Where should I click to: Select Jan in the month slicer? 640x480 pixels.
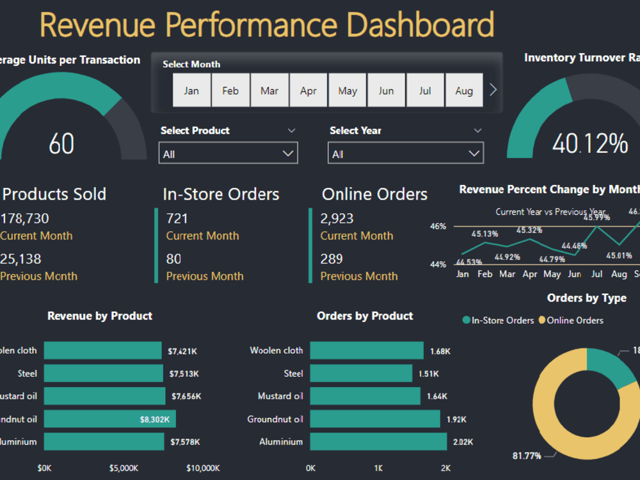click(x=191, y=90)
